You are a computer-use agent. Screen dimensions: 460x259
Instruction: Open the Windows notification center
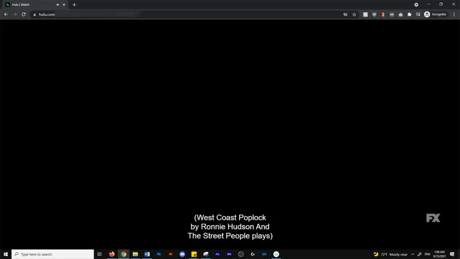pos(452,255)
